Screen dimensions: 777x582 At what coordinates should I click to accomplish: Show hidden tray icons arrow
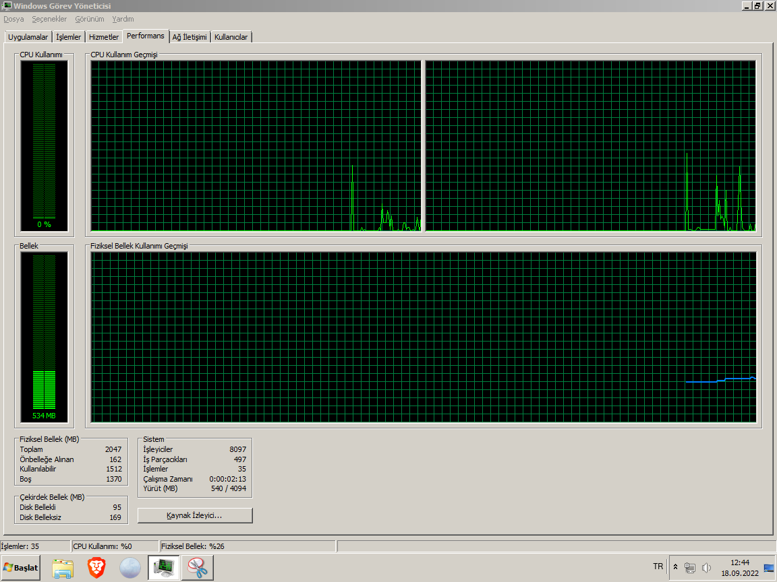coord(675,567)
